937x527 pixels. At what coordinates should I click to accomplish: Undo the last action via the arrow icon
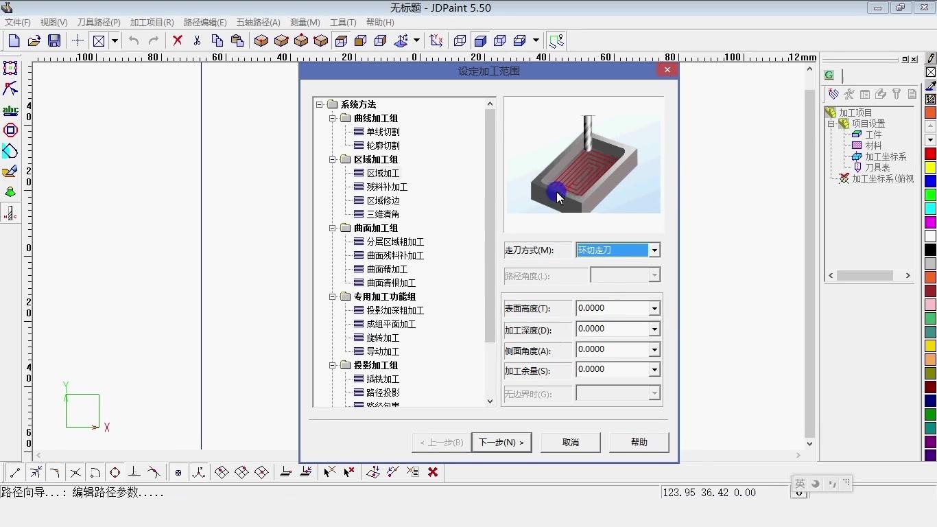[133, 40]
